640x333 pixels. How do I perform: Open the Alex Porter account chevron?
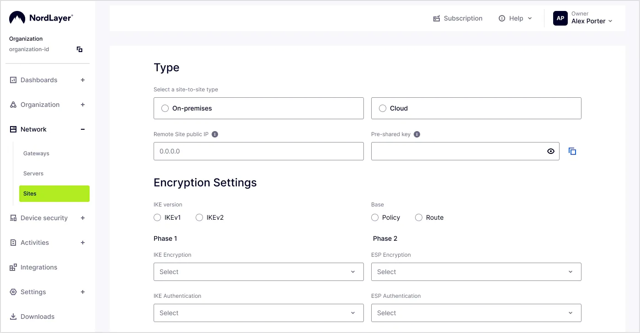610,21
